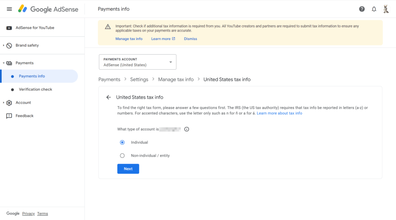Go to Payments breadcrumb
Viewport: 396px width, 220px height.
[x=109, y=79]
